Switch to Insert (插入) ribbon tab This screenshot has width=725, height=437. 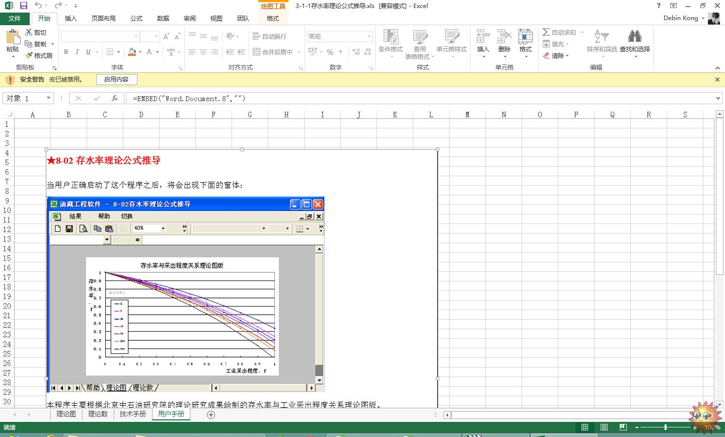click(71, 18)
